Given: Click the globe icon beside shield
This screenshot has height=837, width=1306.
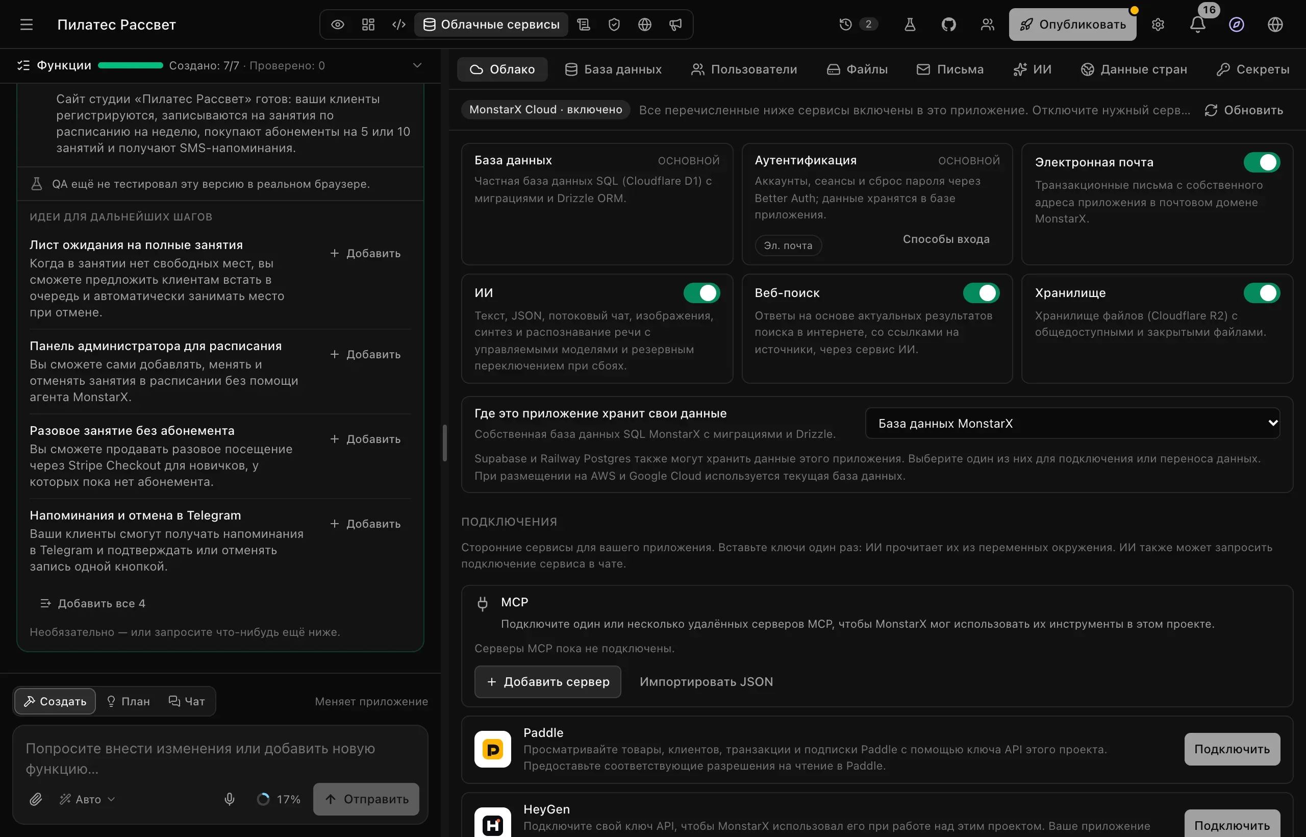Looking at the screenshot, I should tap(644, 24).
